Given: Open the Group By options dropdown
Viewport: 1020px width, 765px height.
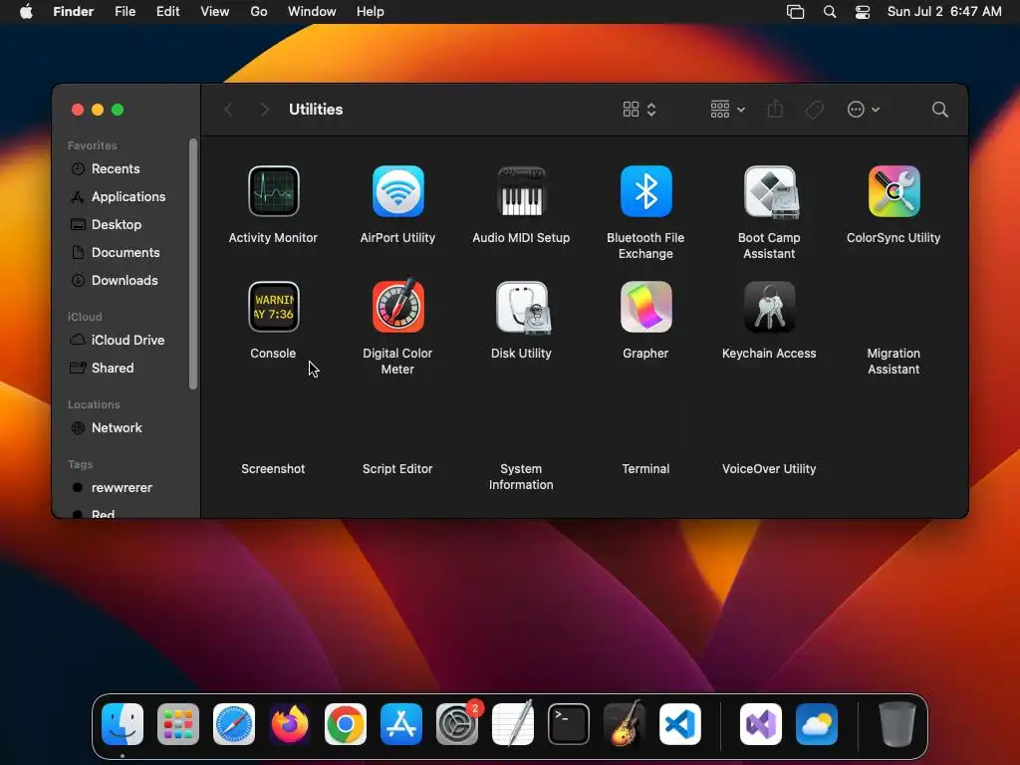Looking at the screenshot, I should point(727,110).
